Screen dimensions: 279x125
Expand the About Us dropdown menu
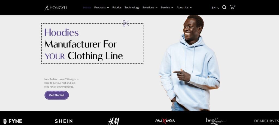point(184,7)
